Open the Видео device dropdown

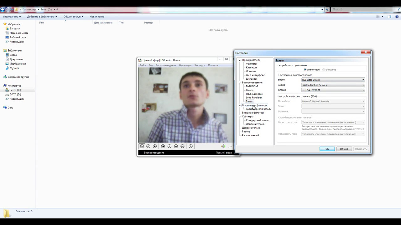point(333,80)
